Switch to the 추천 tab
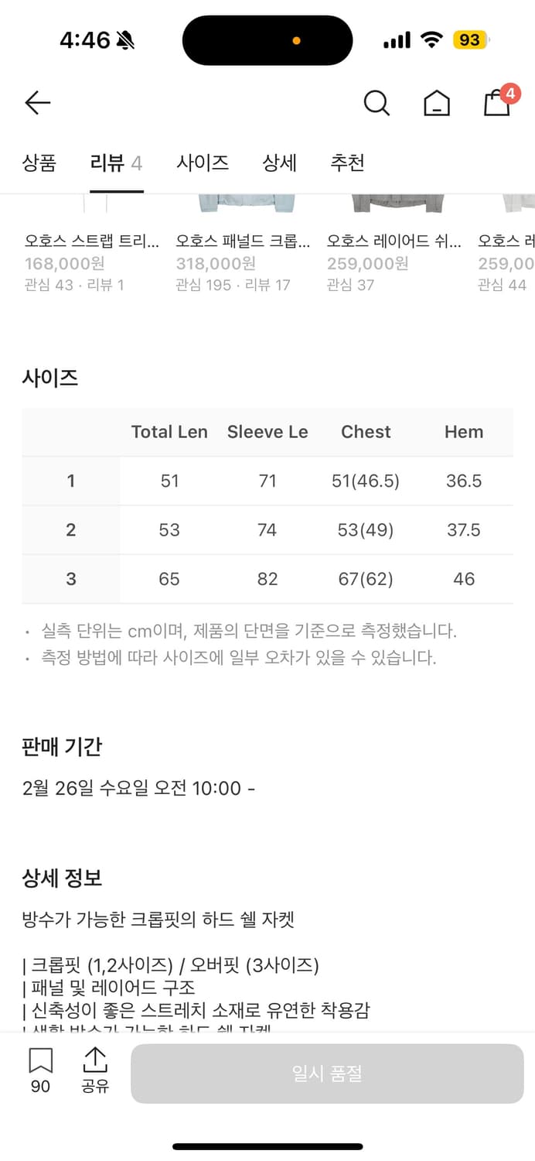 click(x=347, y=163)
